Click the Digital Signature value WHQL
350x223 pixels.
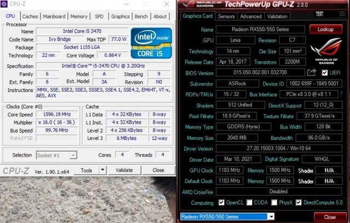tap(322, 159)
